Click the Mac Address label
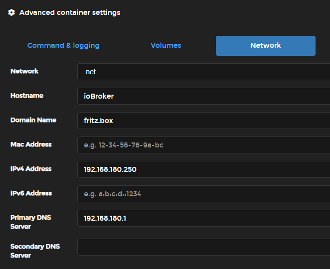Image resolution: width=330 pixels, height=269 pixels. click(31, 144)
